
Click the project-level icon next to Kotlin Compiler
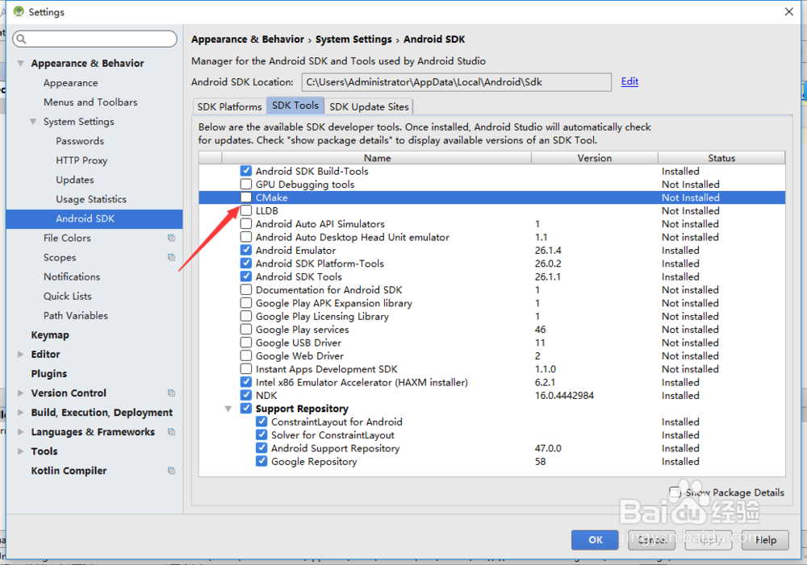click(171, 471)
